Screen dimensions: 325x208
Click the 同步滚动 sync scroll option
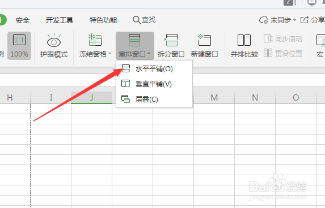pos(283,38)
